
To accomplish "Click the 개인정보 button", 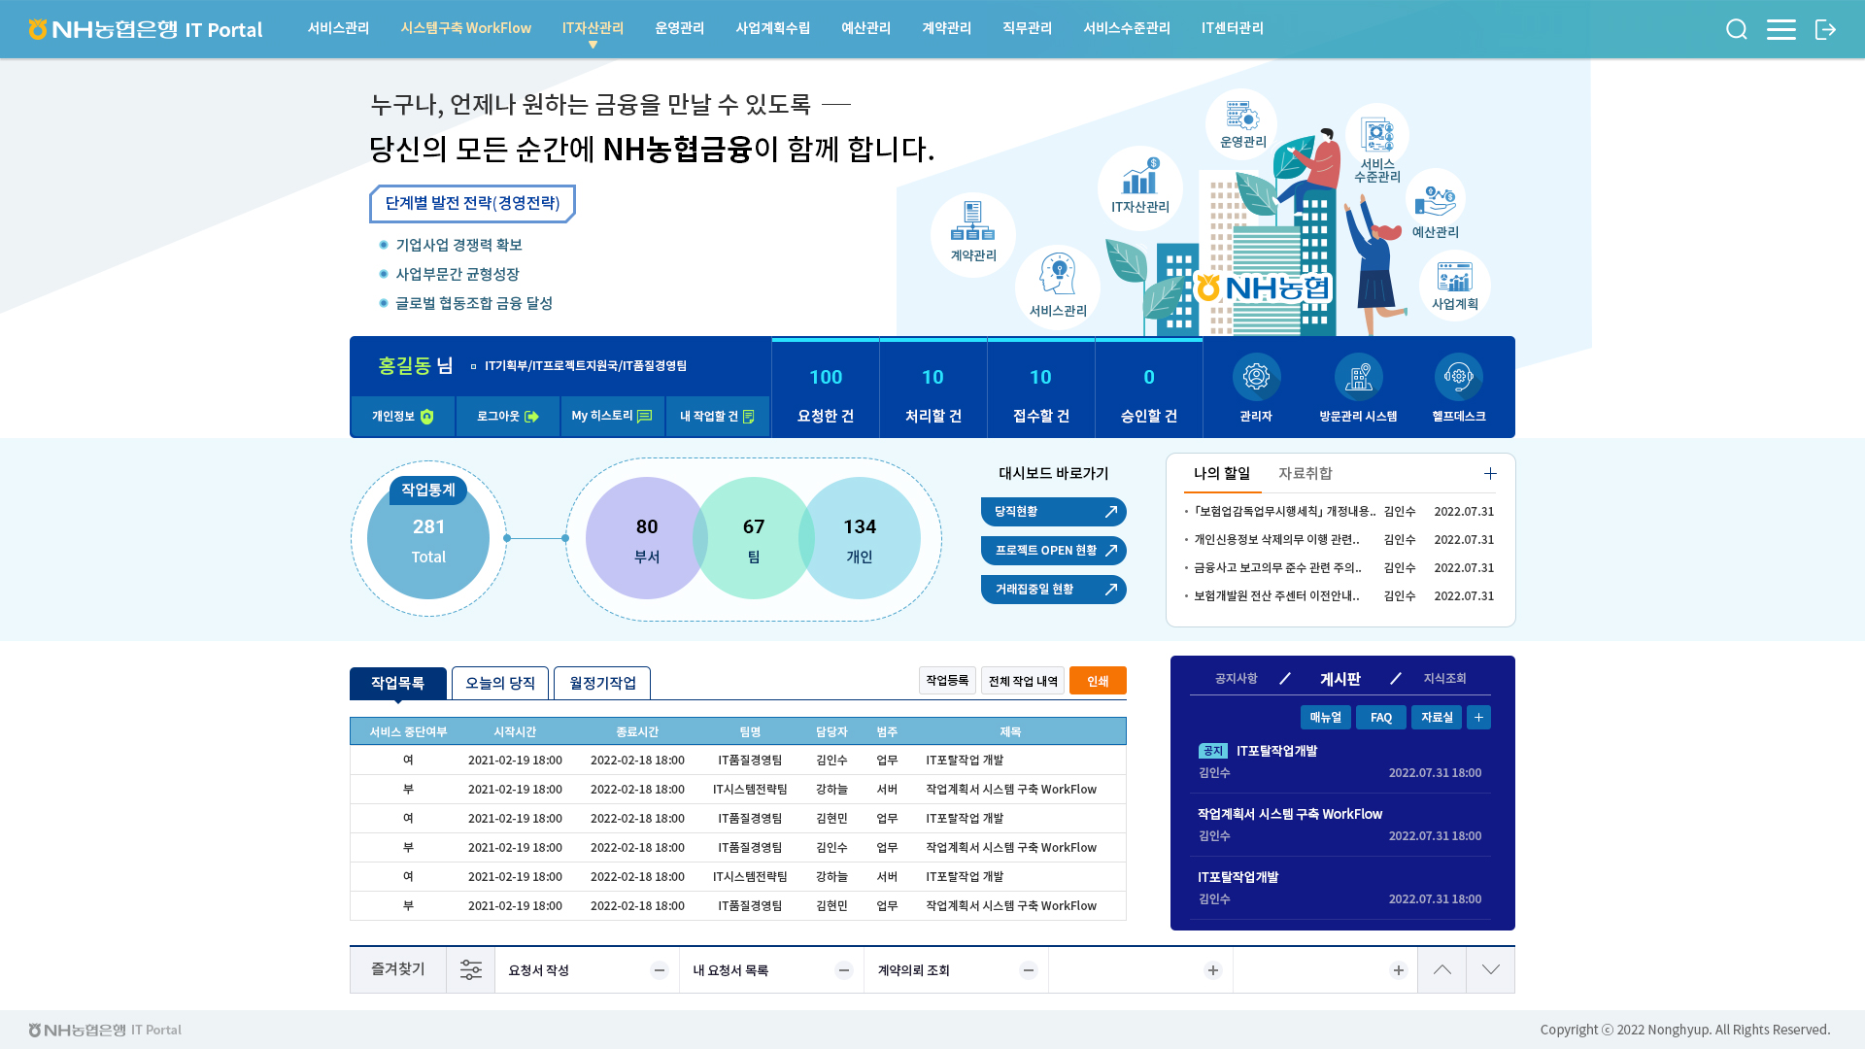I will point(403,416).
